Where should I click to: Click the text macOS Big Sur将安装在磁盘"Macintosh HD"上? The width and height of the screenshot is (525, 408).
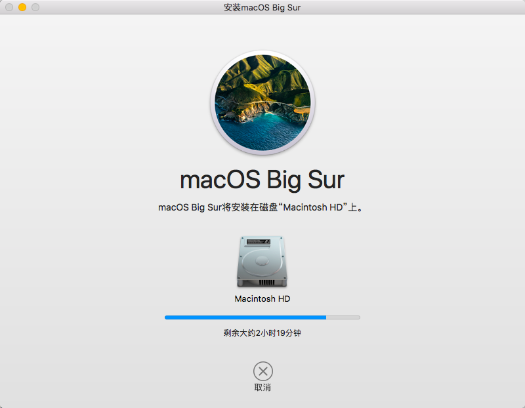[261, 207]
